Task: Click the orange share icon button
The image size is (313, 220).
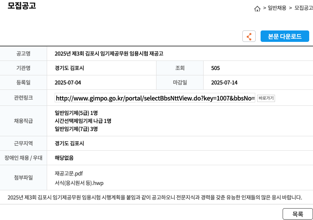Action: [249, 36]
